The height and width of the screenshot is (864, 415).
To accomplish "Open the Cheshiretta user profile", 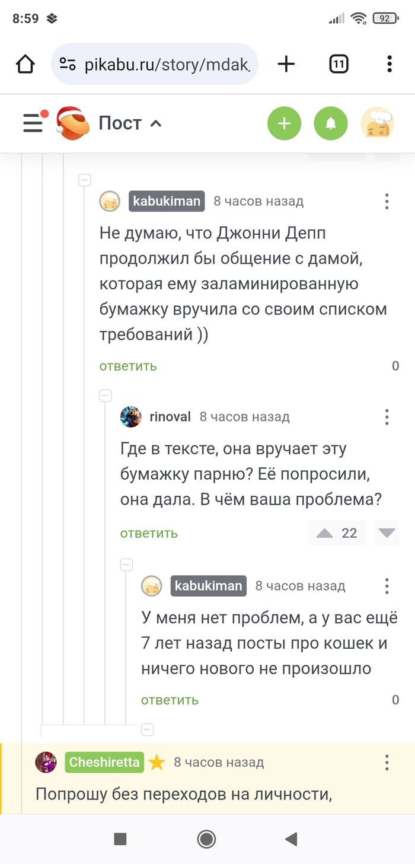I will (104, 762).
